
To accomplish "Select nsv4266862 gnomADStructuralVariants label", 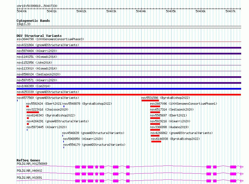I will [182, 133].
